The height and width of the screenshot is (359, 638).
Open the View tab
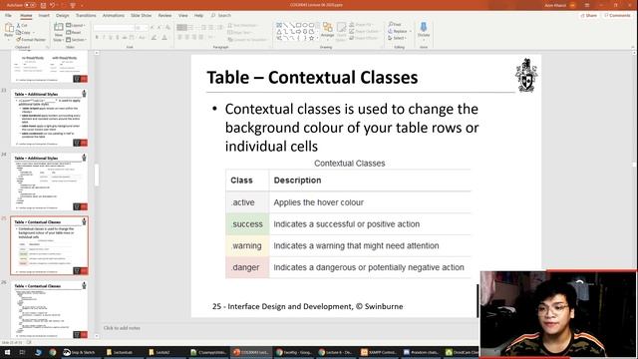point(183,16)
